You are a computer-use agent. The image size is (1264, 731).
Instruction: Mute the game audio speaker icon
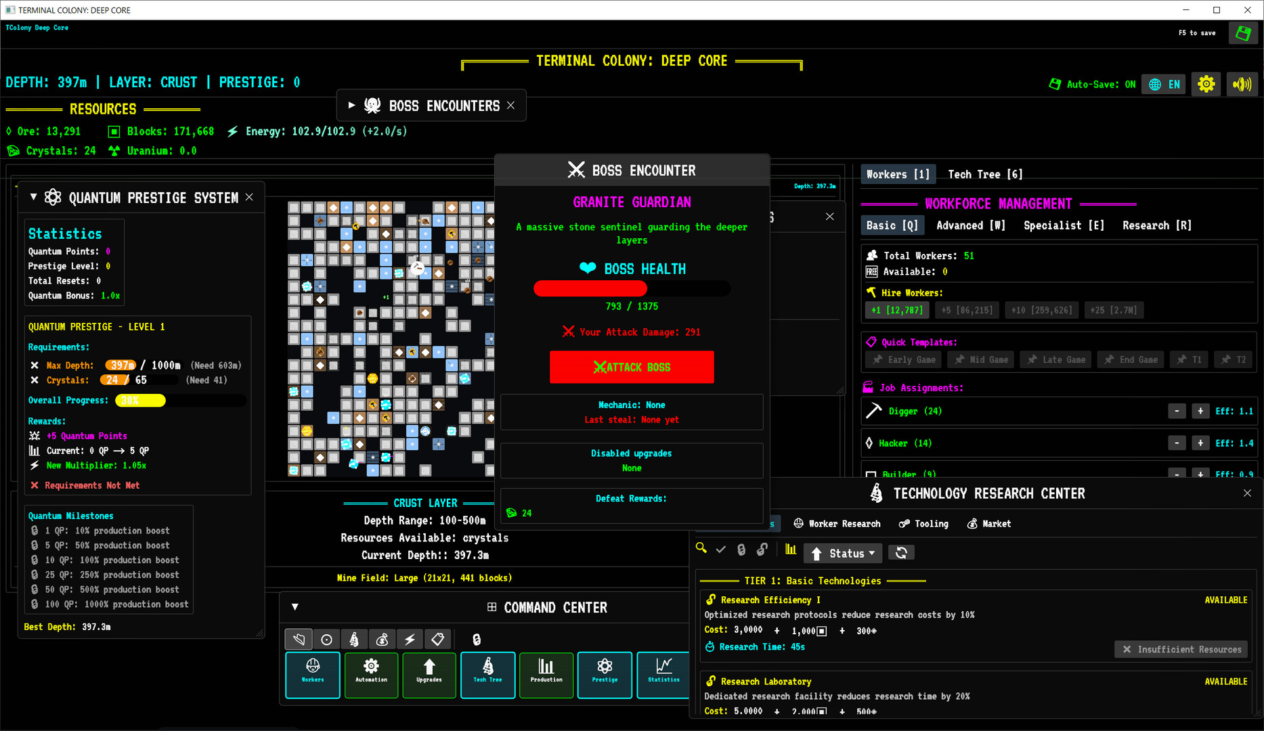tap(1242, 84)
